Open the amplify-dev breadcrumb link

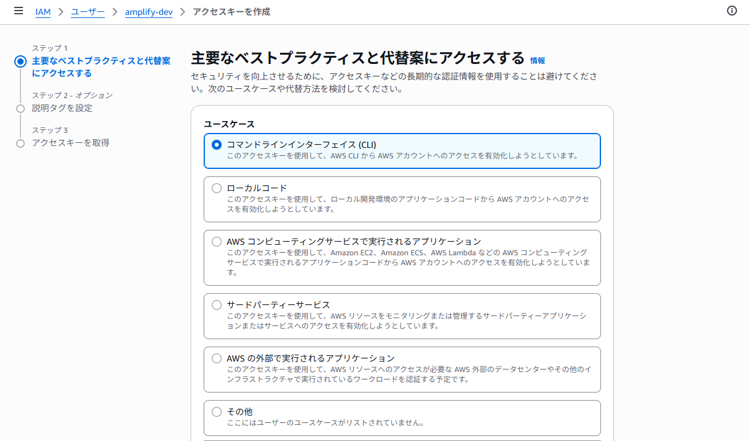pyautogui.click(x=149, y=12)
